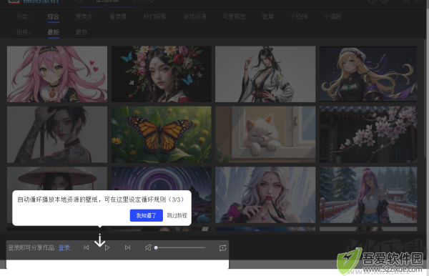Click 跳过教程 to skip tutorial
Image resolution: width=429 pixels, height=276 pixels.
tap(177, 215)
